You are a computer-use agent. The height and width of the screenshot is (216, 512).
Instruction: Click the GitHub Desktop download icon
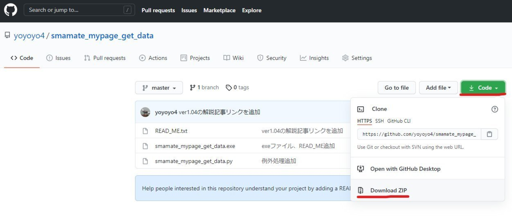coord(361,169)
